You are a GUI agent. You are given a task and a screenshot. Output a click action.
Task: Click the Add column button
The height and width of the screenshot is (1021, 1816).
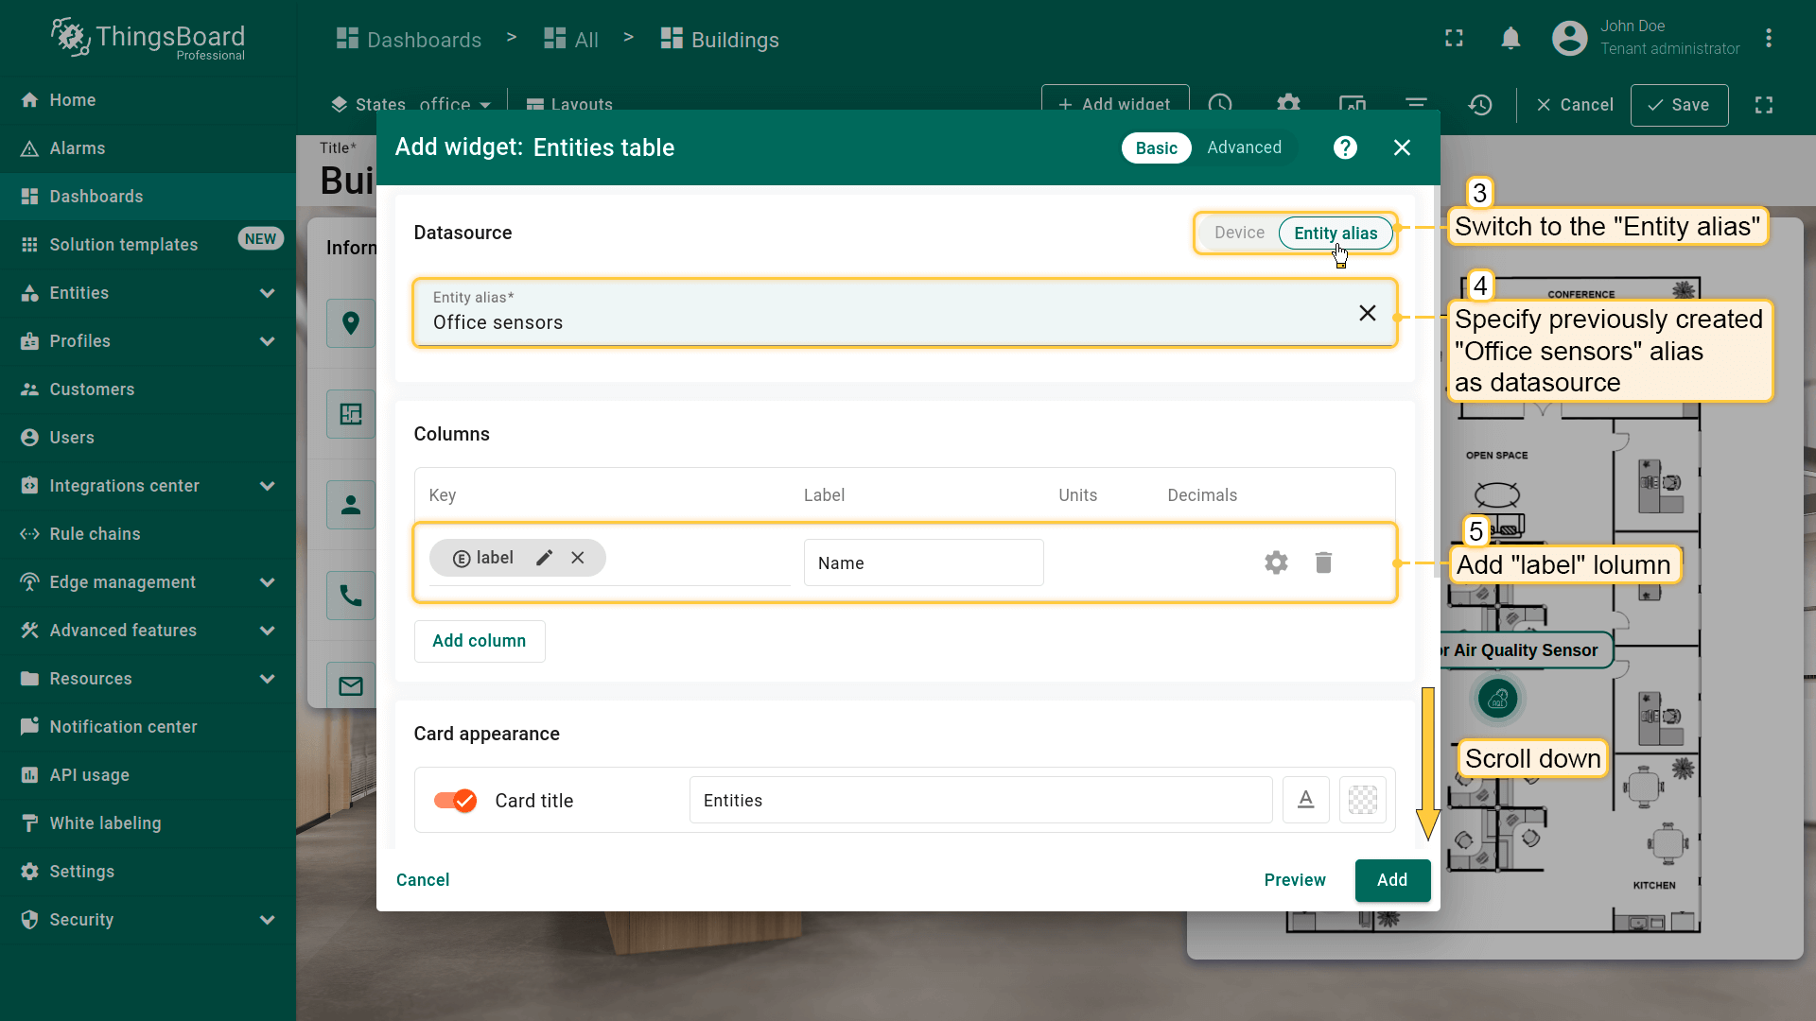(x=479, y=641)
